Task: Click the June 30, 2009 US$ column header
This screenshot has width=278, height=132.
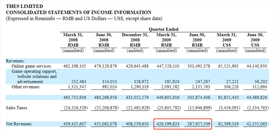Action: coord(255,40)
